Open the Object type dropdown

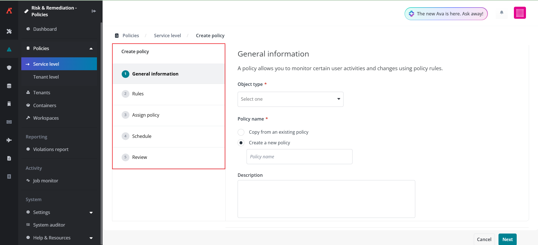click(290, 99)
